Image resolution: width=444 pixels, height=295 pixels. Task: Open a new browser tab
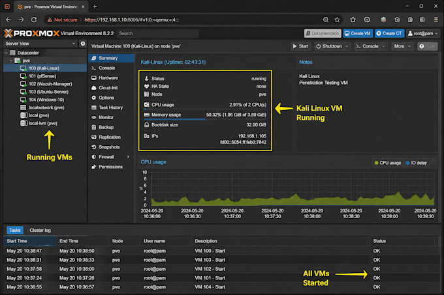click(x=95, y=7)
